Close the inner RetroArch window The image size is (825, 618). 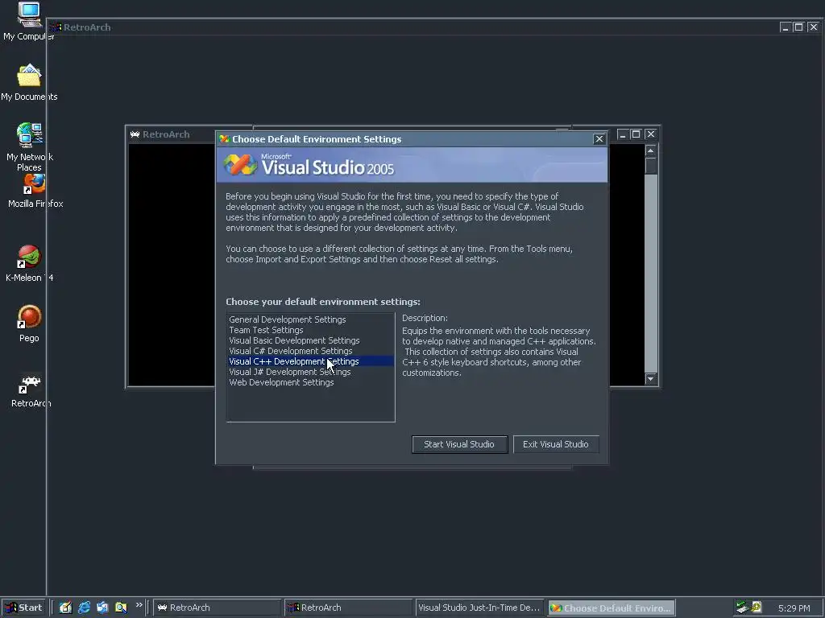pos(651,134)
